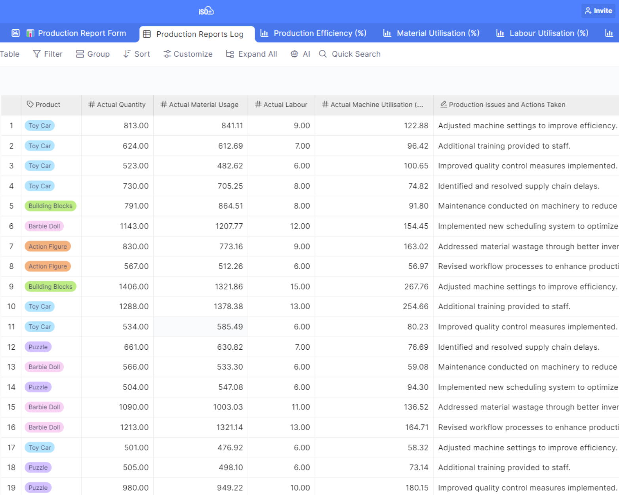619x495 pixels.
Task: Click the Toy Car tag in row 1
Action: coord(40,126)
